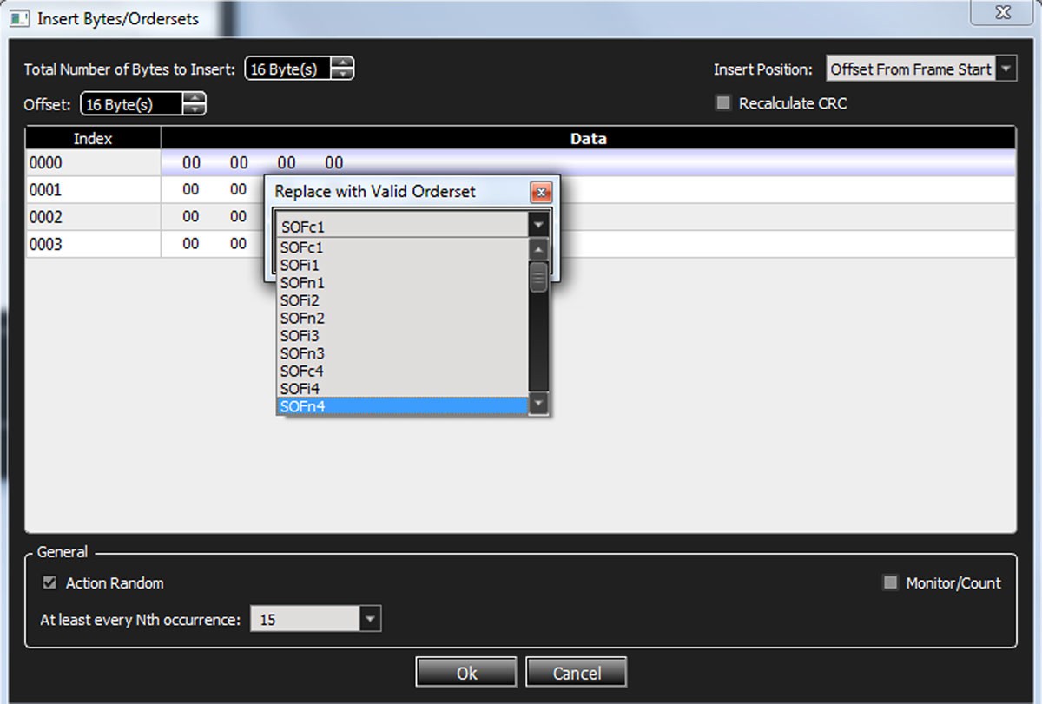Screen dimensions: 1042x704
Task: Expand the Nth occurrence dropdown
Action: pyautogui.click(x=371, y=620)
